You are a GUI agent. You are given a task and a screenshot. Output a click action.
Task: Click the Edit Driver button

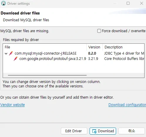pos(74,131)
